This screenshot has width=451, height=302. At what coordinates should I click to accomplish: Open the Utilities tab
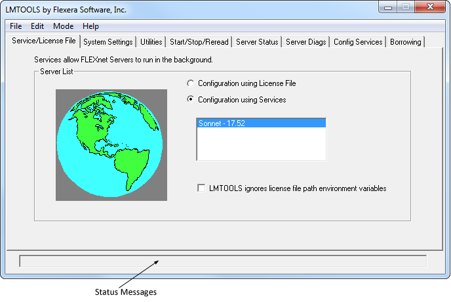(x=151, y=42)
